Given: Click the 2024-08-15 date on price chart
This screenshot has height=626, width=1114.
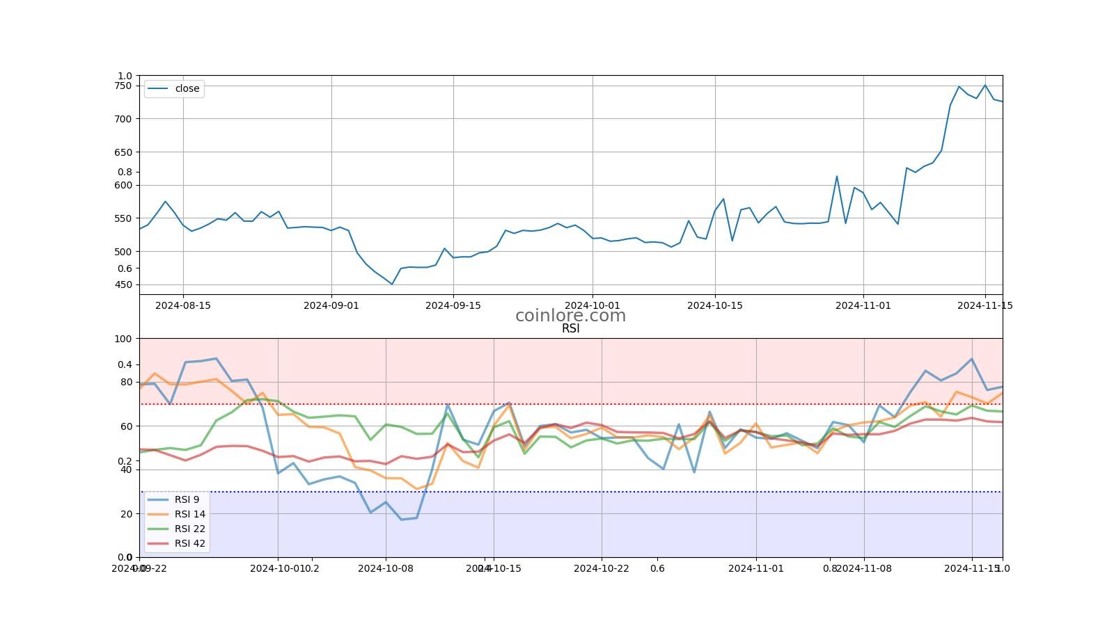Looking at the screenshot, I should 183,305.
